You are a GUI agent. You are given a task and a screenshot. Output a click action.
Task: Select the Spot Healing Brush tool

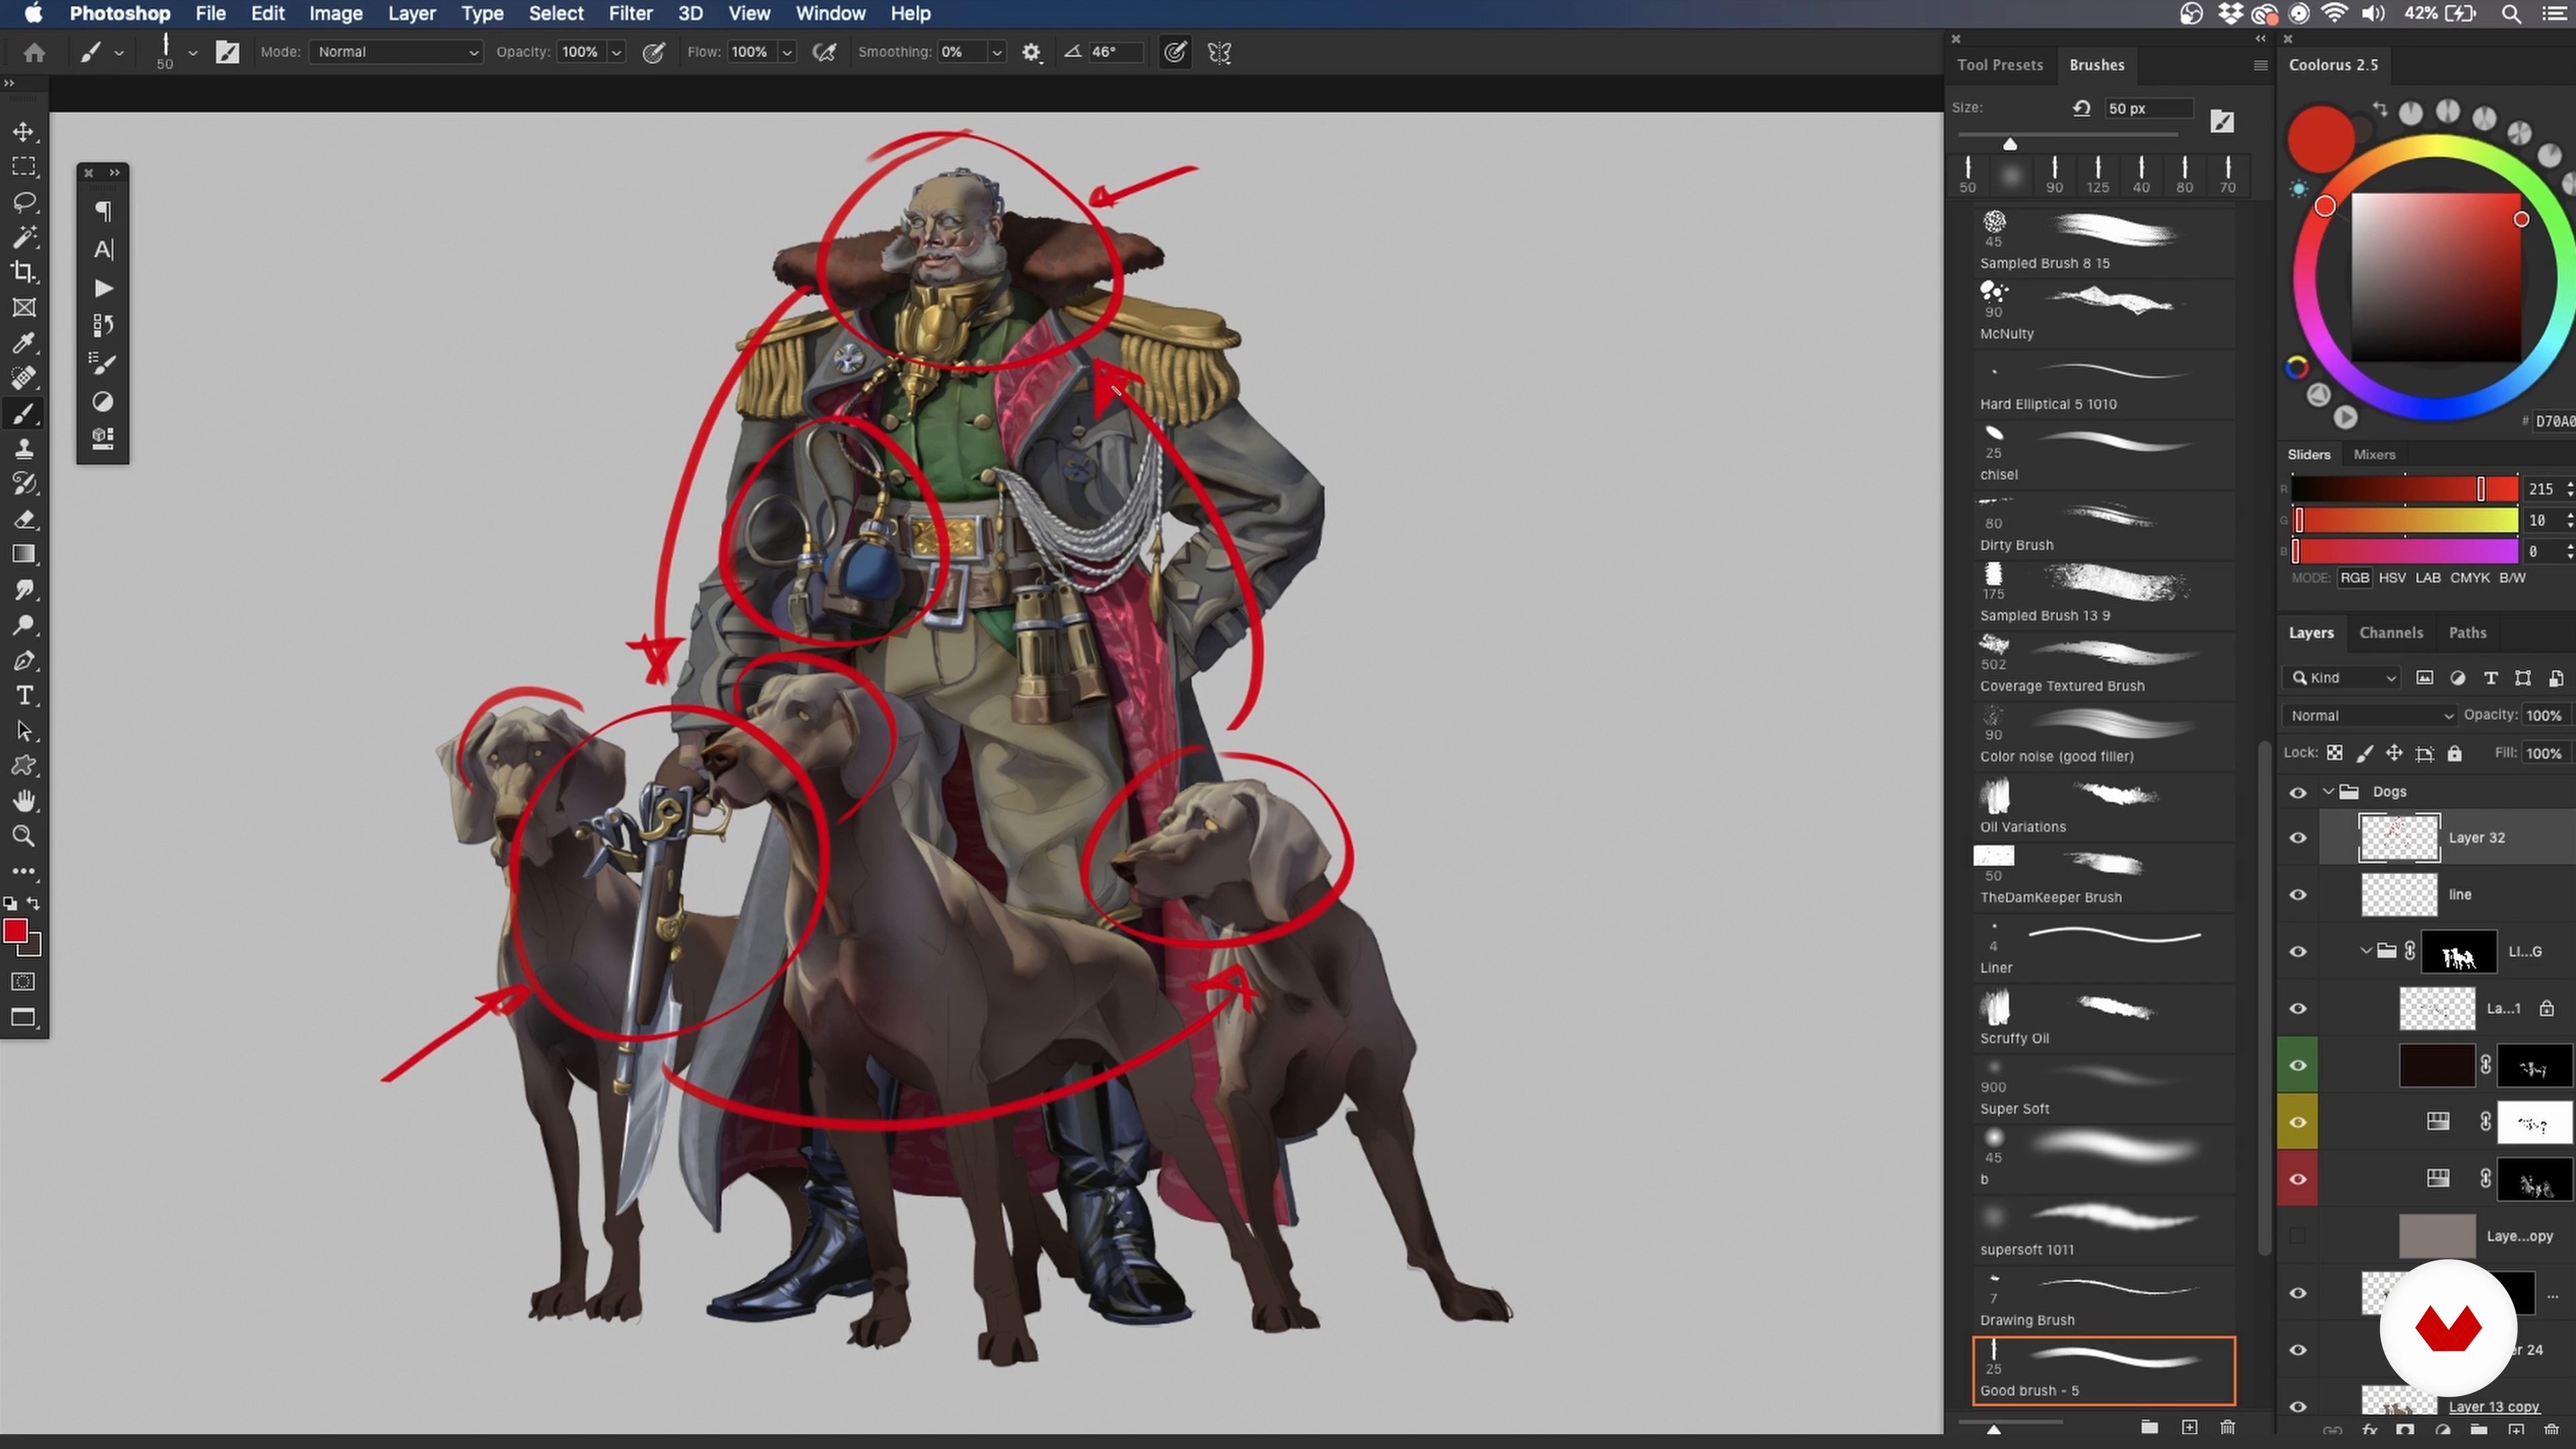coord(24,378)
